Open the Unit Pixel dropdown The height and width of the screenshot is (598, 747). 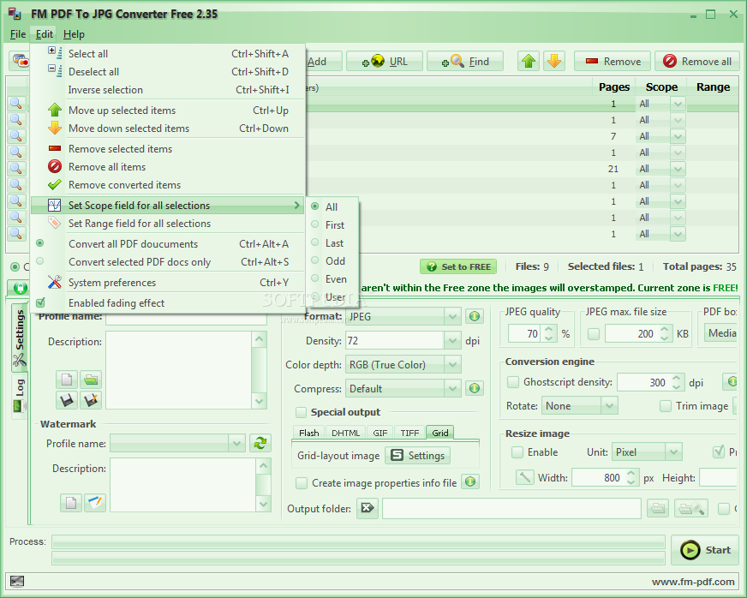[x=673, y=451]
